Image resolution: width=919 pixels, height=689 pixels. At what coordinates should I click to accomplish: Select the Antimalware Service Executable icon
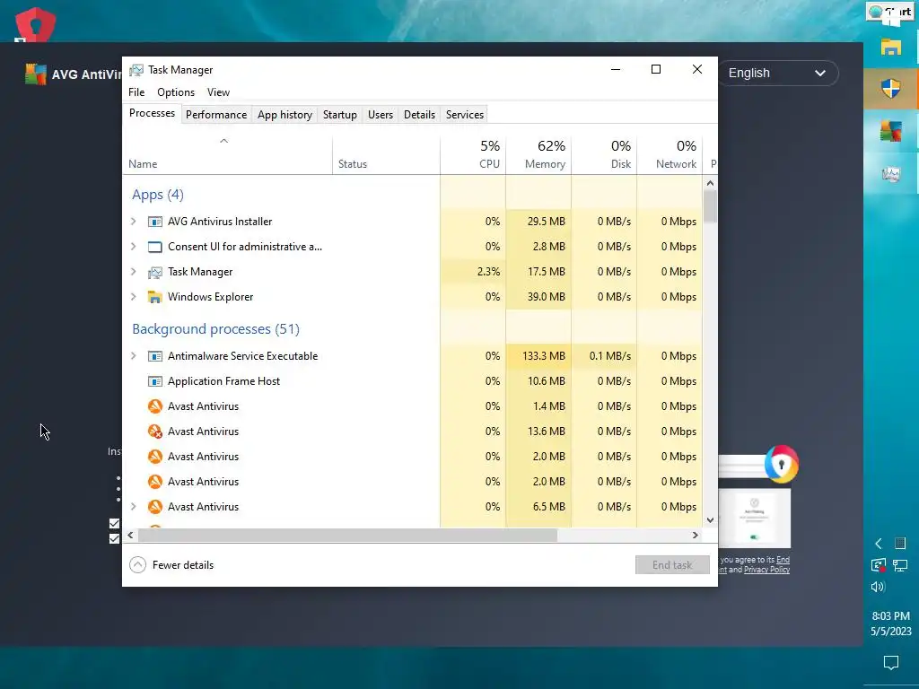[x=154, y=356]
